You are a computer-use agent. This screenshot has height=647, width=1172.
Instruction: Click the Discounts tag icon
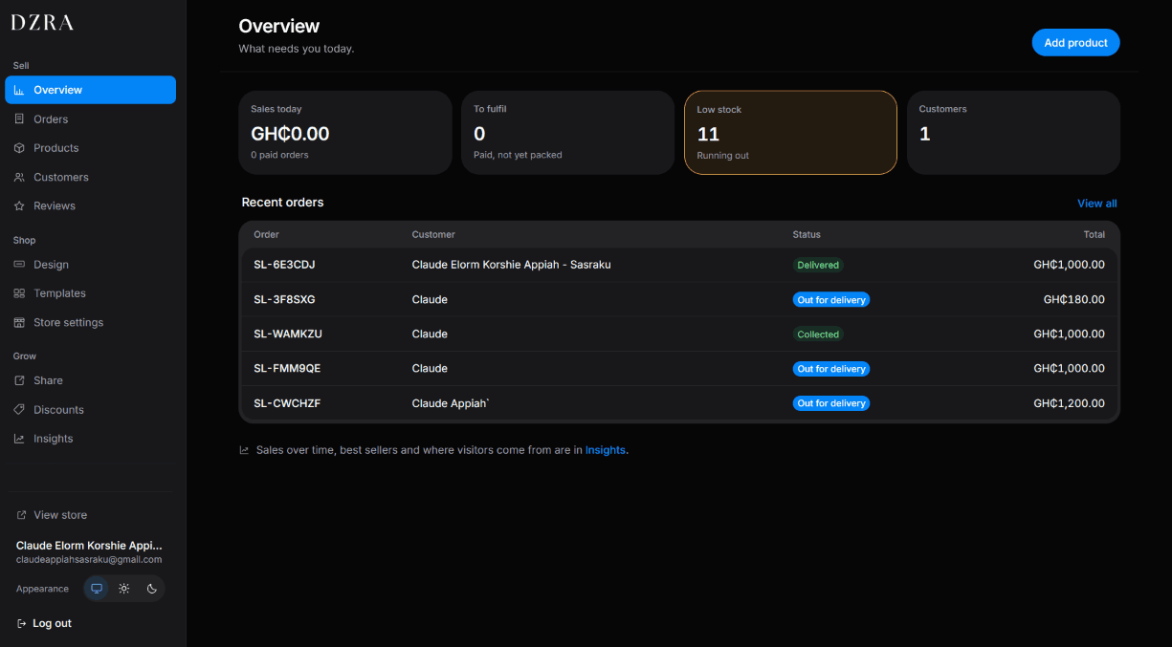coord(19,410)
